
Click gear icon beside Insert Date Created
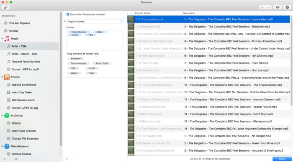tap(9, 131)
